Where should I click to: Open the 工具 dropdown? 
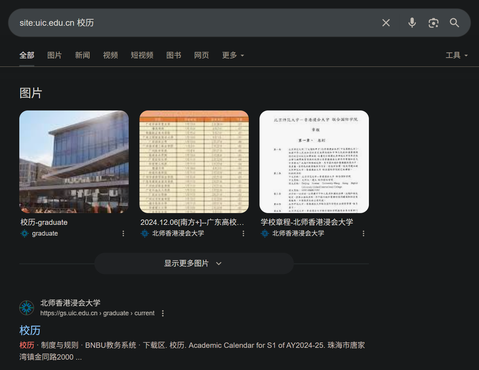pos(456,55)
